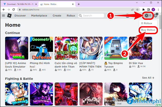Click the share page icon in address bar

[132, 9]
